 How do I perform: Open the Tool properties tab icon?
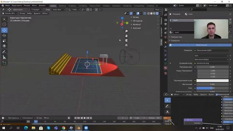pos(166,15)
